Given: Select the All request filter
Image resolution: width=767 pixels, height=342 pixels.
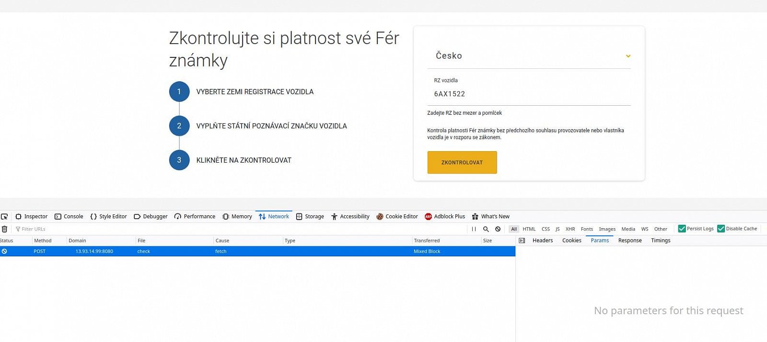Looking at the screenshot, I should click(x=514, y=229).
